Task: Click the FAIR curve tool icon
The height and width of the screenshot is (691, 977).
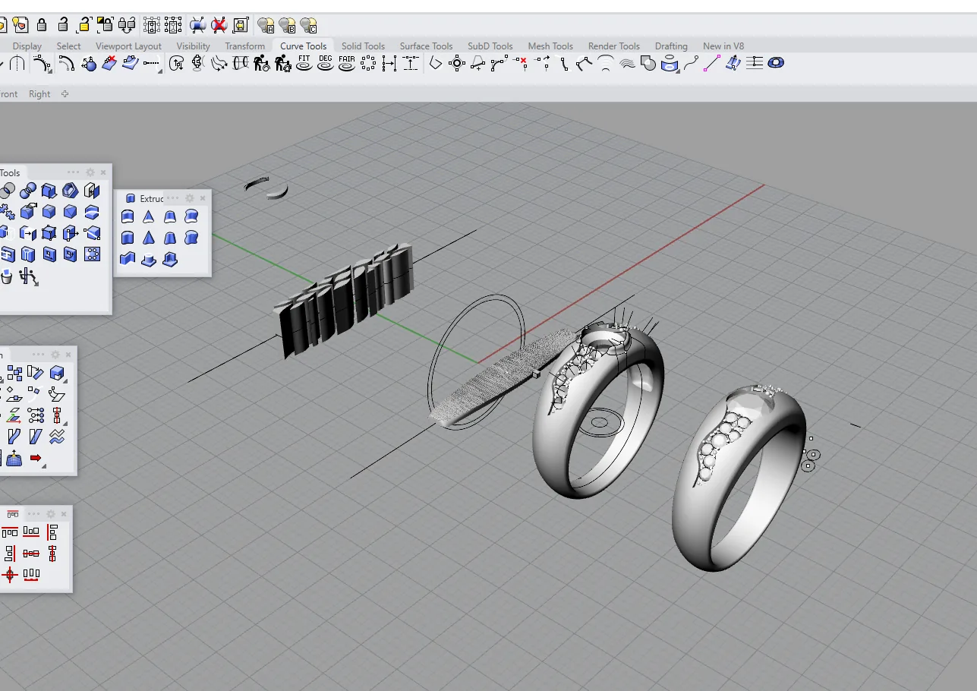Action: [347, 63]
